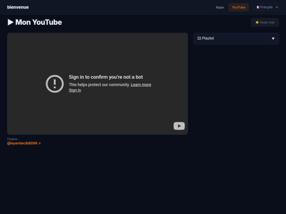
Task: Click the YouTube logo button in player
Action: click(x=179, y=126)
